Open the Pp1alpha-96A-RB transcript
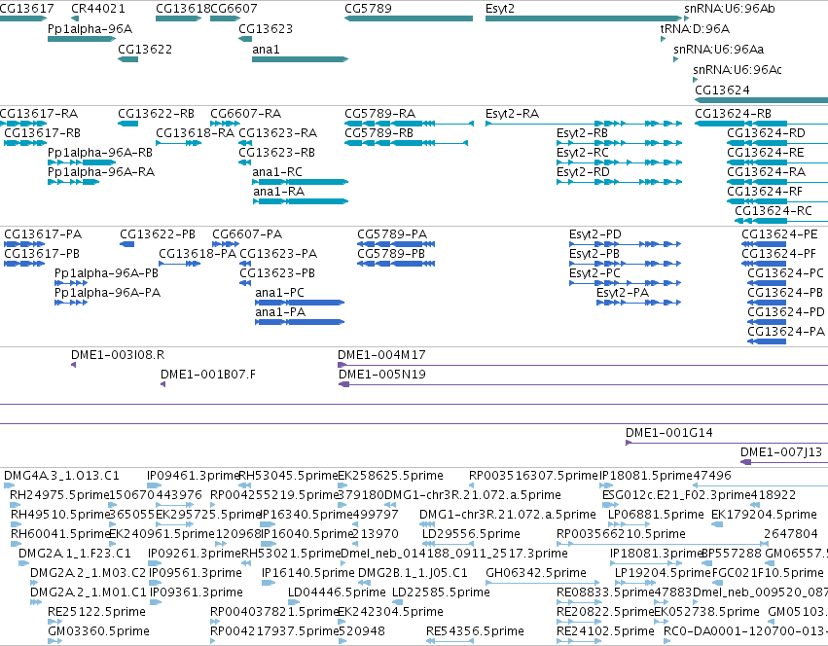The width and height of the screenshot is (828, 646). pyautogui.click(x=82, y=162)
